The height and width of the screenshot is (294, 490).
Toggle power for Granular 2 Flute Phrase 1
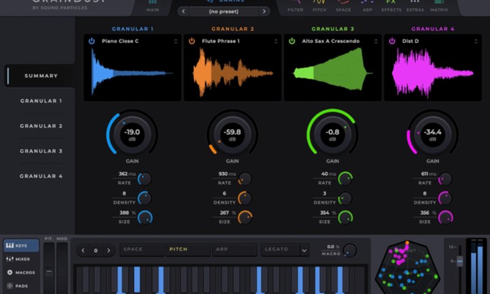192,41
